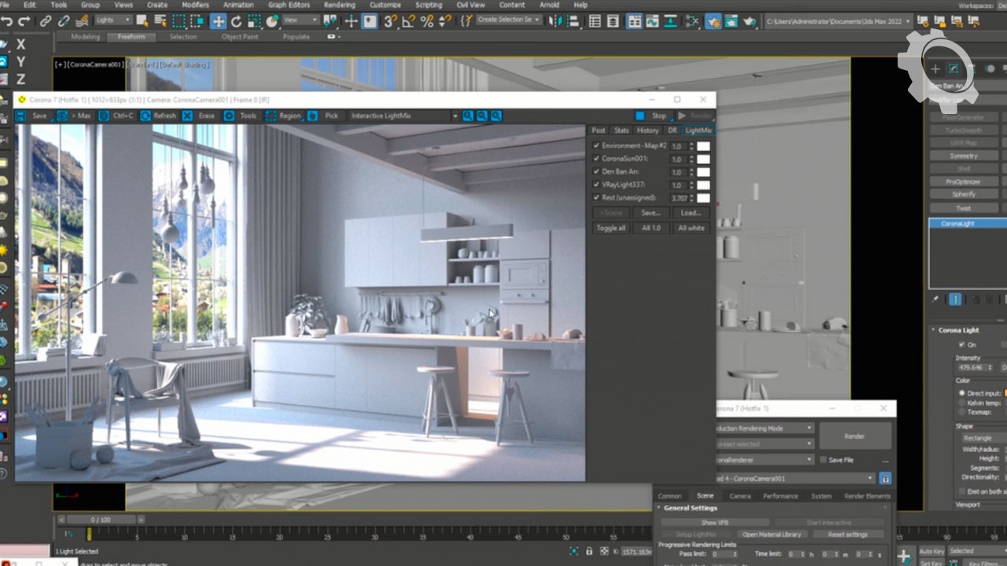Open the CoronaSun001 color swatch
1007x566 pixels.
pos(703,159)
